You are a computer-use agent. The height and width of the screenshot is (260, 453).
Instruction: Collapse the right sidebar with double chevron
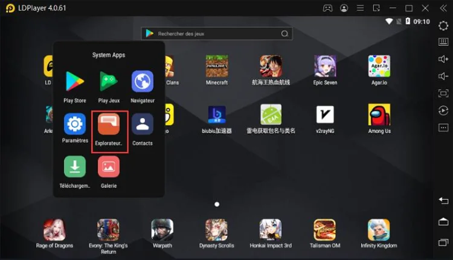[443, 8]
